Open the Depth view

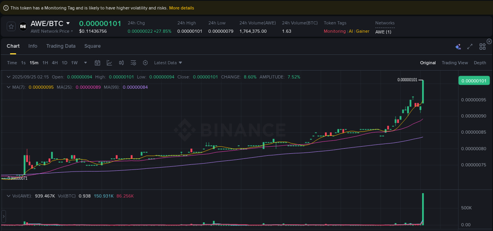(480, 63)
